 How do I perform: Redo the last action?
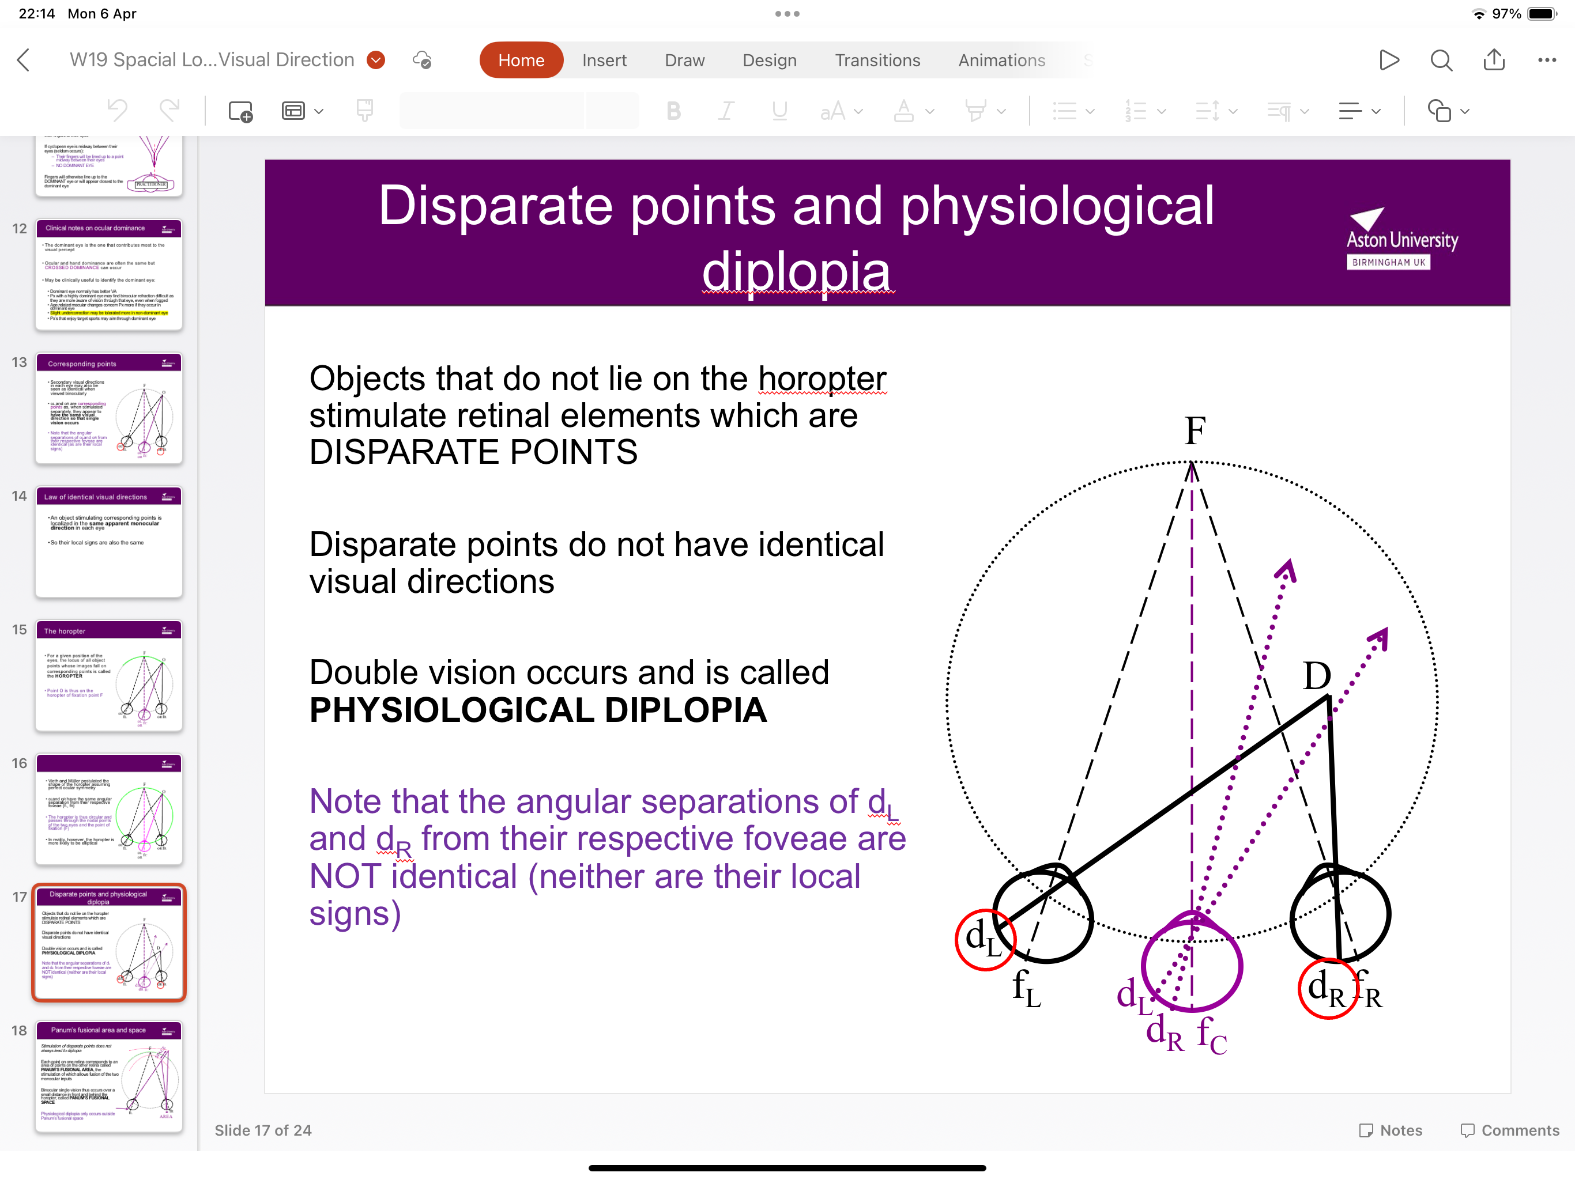pyautogui.click(x=169, y=110)
